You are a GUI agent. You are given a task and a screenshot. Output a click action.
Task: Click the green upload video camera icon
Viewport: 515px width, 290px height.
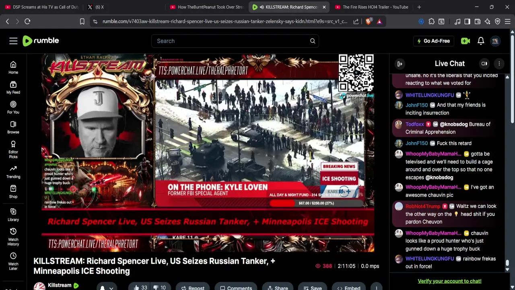click(x=466, y=41)
